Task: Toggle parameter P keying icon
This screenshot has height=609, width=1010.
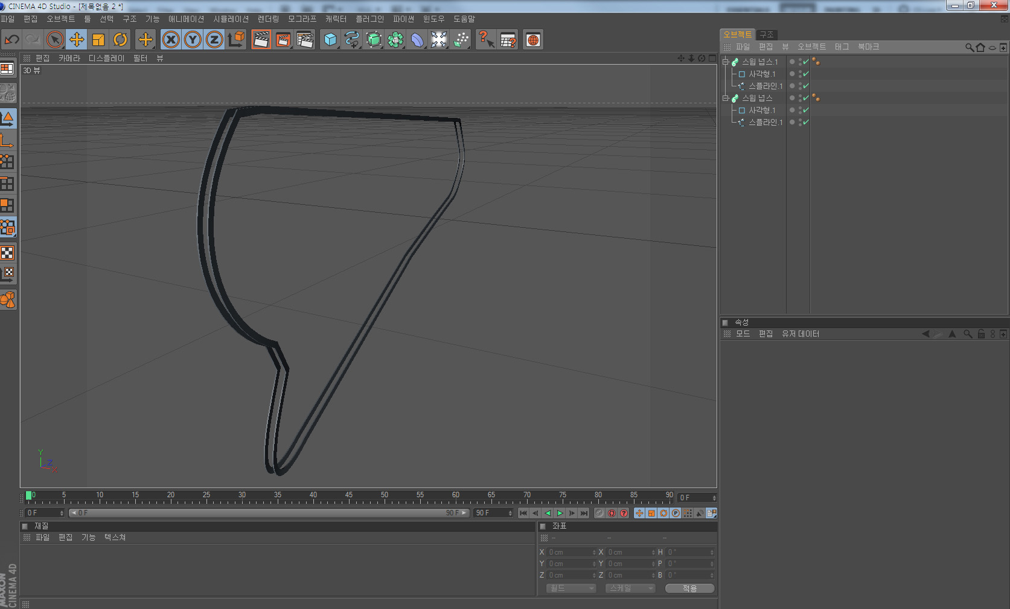Action: tap(676, 513)
